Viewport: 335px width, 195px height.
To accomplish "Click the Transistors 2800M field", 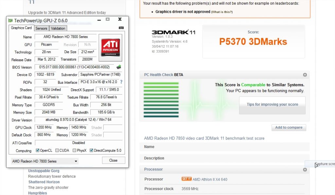I will (87, 59).
